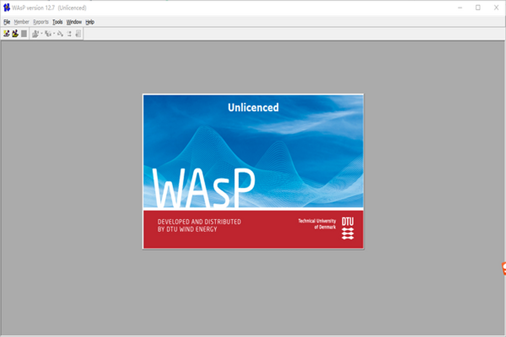
Task: Expand the insert new member dropdown arrow
Action: click(x=54, y=34)
